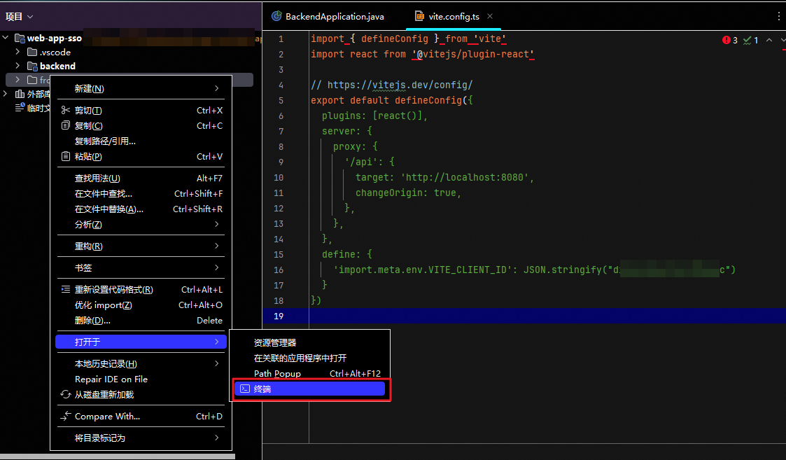
Task: Click the paste clipboard icon
Action: coord(66,157)
